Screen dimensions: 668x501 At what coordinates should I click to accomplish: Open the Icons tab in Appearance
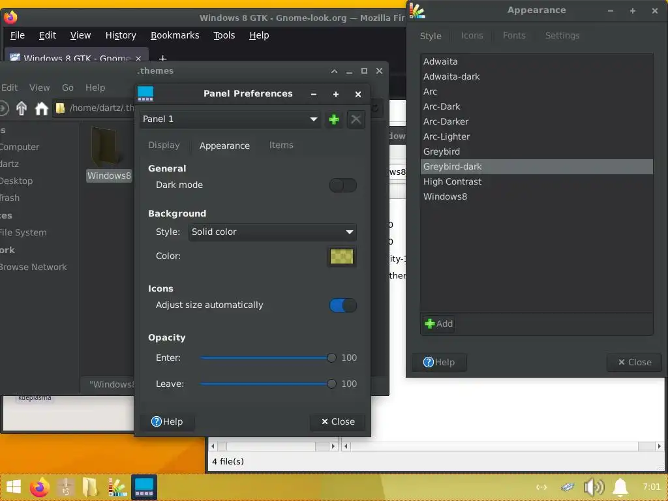tap(472, 36)
